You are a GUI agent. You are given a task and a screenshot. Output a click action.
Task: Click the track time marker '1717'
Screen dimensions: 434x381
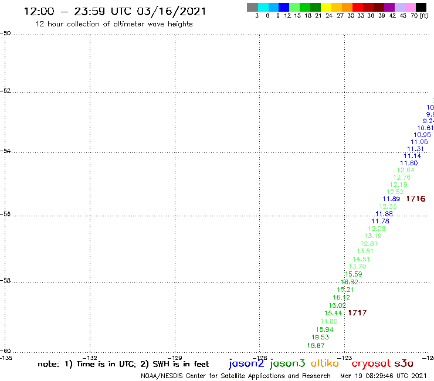[357, 313]
